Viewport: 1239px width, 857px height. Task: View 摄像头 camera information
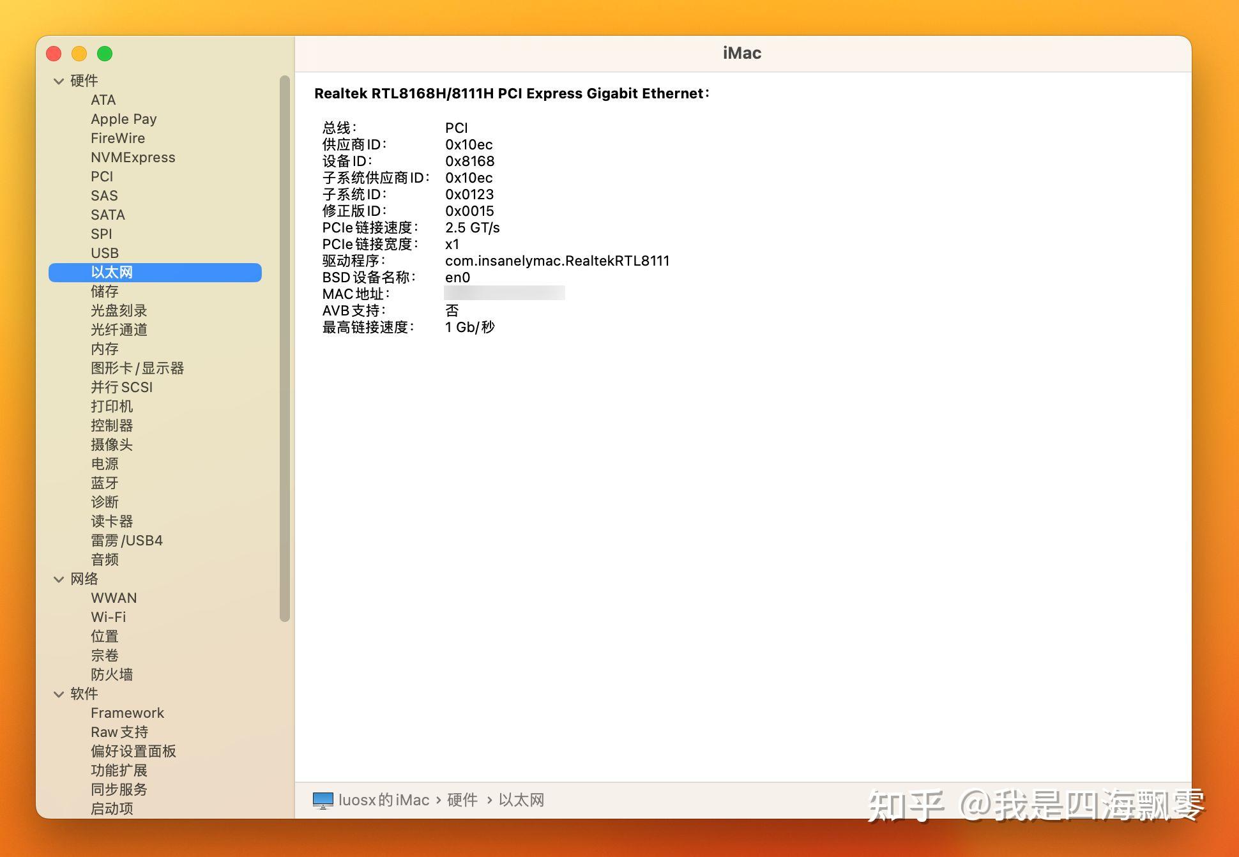click(x=111, y=444)
